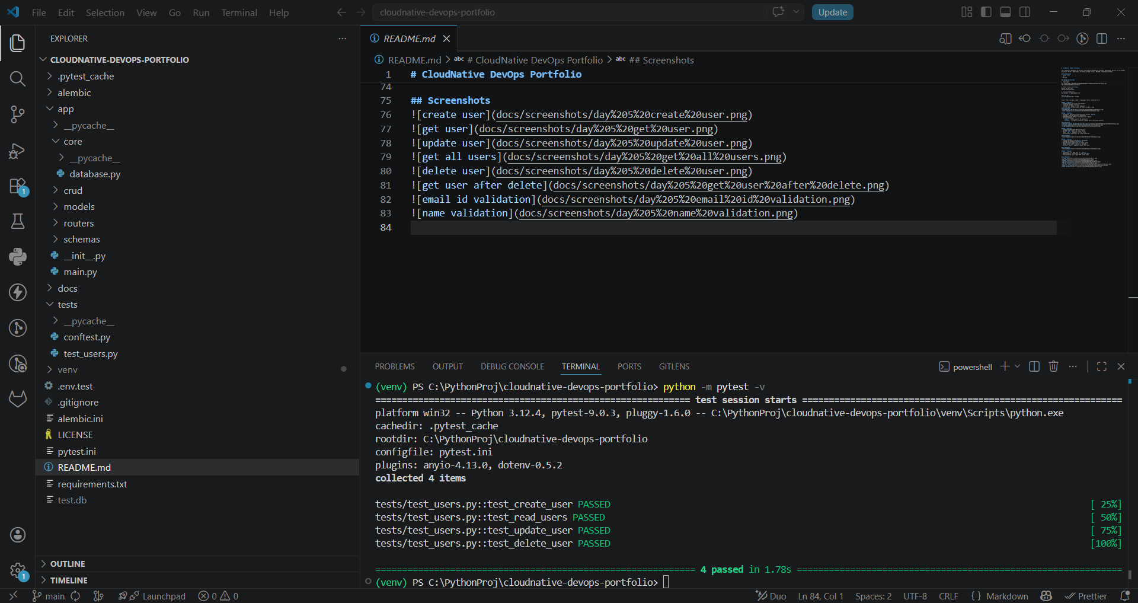1138x603 pixels.
Task: Open the Explorer view in activity bar
Action: (18, 43)
